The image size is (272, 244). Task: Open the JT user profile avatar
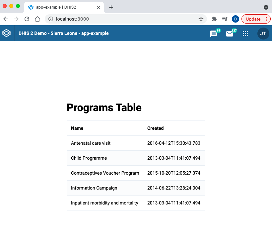click(x=263, y=34)
